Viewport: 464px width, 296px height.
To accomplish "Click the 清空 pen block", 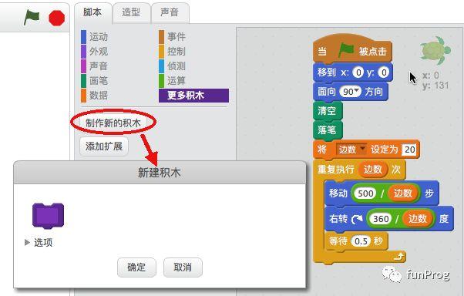I will point(328,111).
